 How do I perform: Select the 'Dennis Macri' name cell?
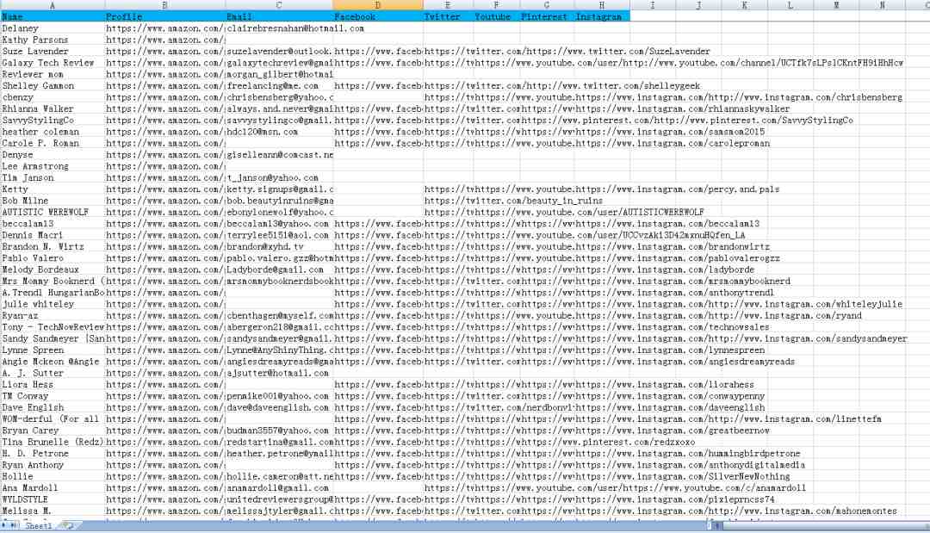pyautogui.click(x=53, y=235)
